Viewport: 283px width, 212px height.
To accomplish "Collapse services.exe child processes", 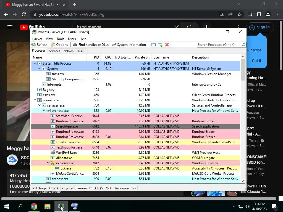I will coord(39,105).
